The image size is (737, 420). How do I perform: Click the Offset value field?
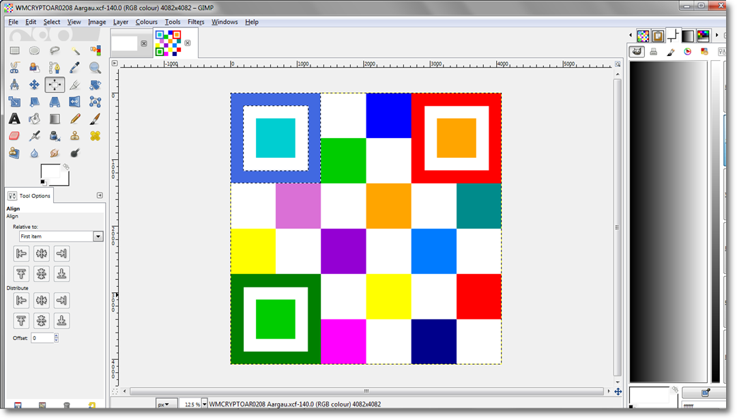pyautogui.click(x=42, y=338)
